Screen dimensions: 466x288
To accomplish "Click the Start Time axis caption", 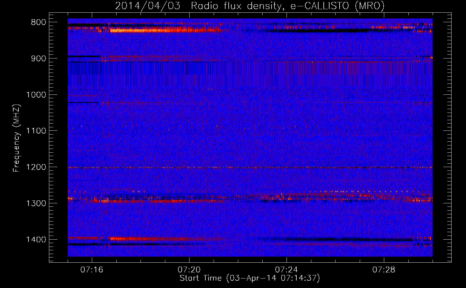I will pos(250,278).
